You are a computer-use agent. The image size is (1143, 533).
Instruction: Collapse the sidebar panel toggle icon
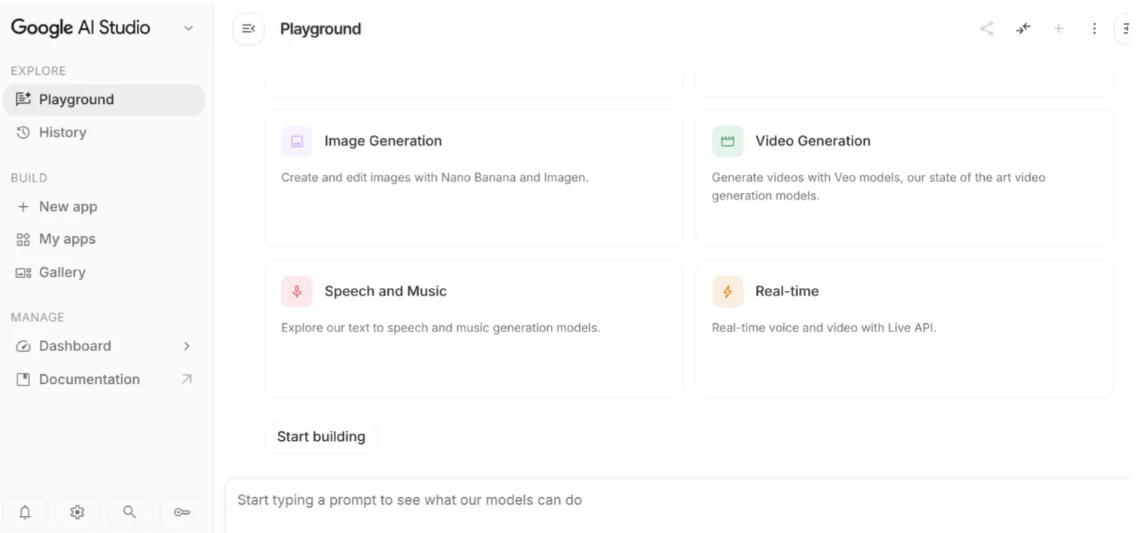pyautogui.click(x=248, y=29)
